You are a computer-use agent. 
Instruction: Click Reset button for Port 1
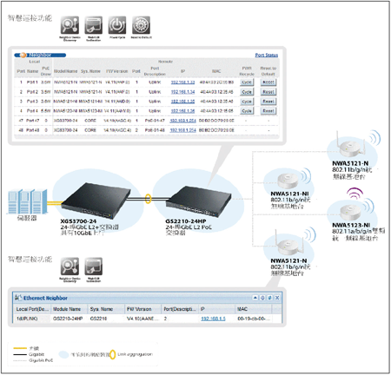pos(268,82)
